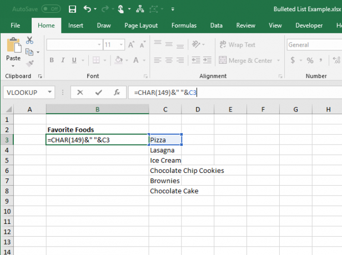Click Increase Font Size icon
The width and height of the screenshot is (342, 255).
tap(131, 45)
